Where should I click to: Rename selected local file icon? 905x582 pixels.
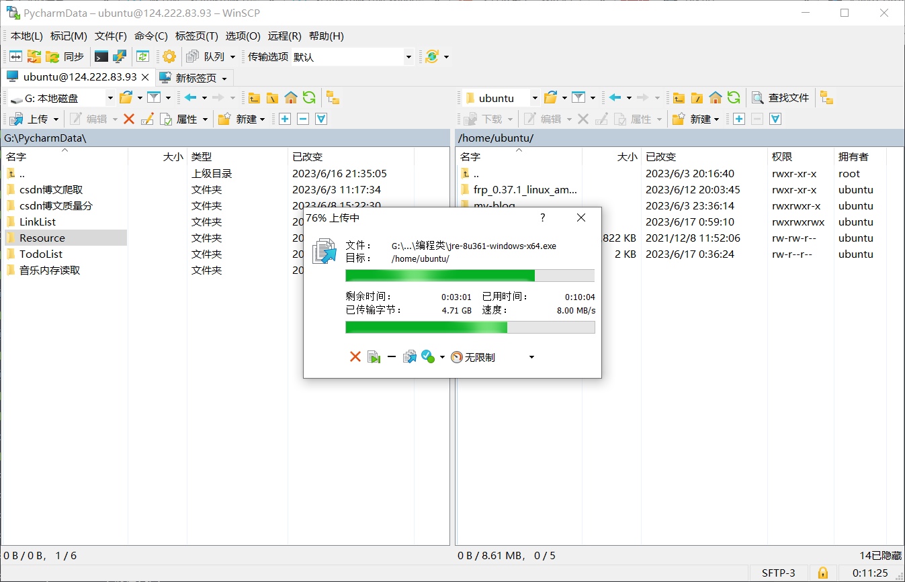(x=148, y=119)
